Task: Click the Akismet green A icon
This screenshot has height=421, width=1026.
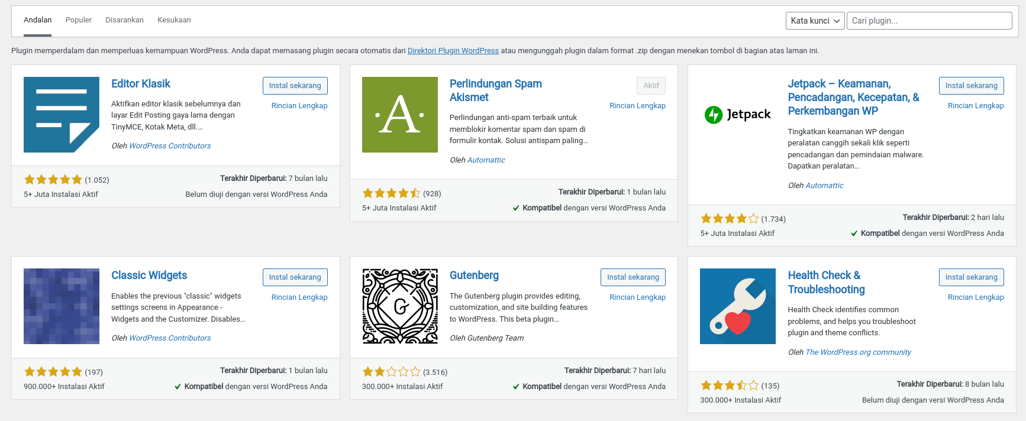Action: pyautogui.click(x=400, y=115)
